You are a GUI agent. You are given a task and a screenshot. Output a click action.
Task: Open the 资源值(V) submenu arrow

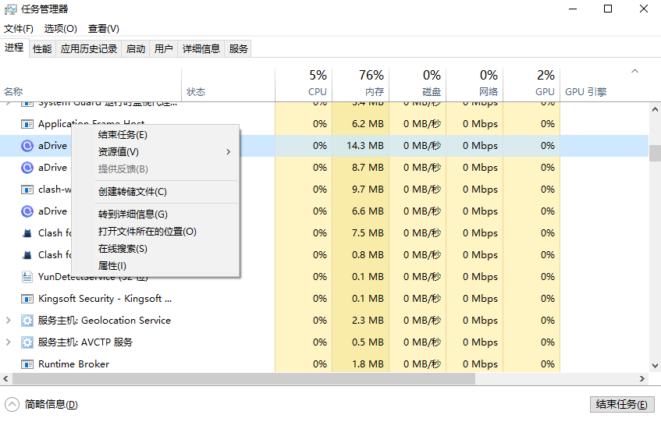228,151
